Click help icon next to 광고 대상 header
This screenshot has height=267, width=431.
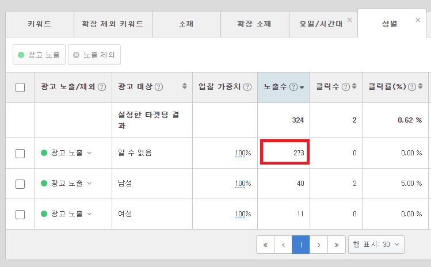click(159, 87)
